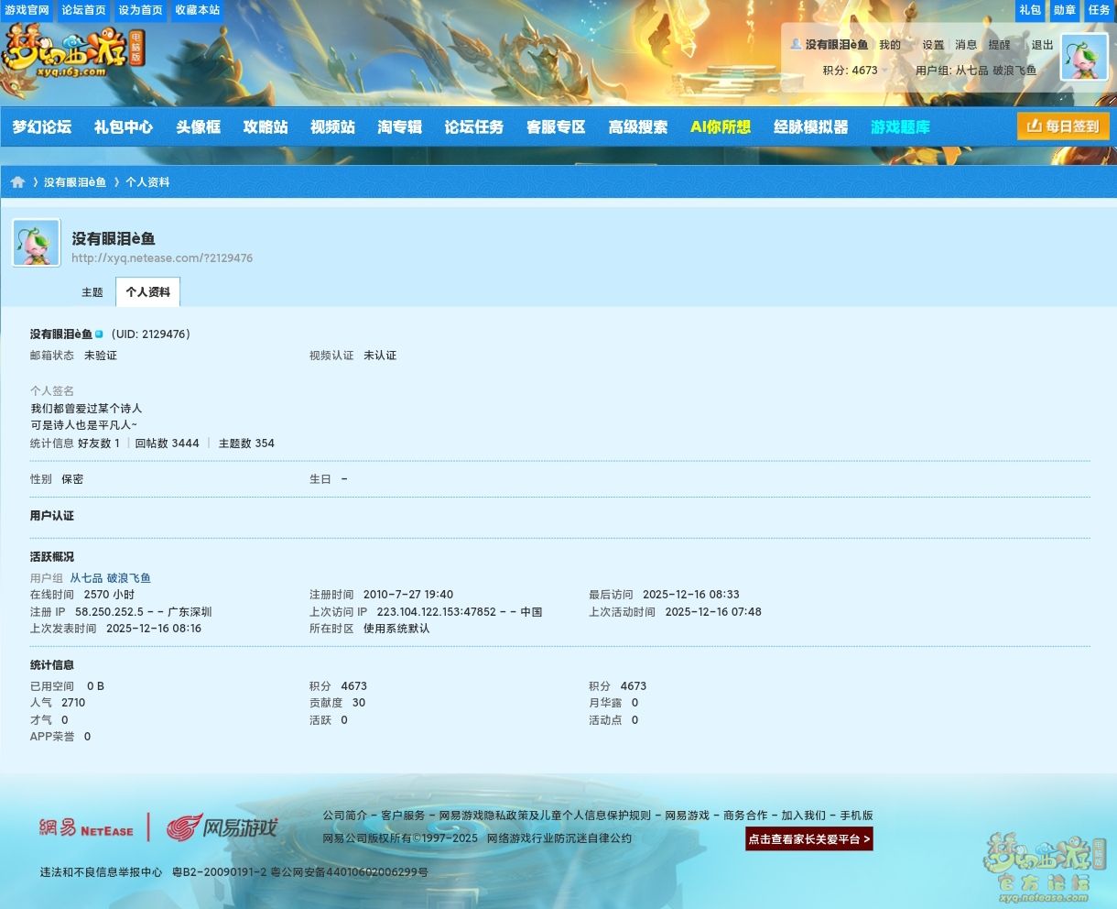Screen dimensions: 1117x909
Task: Click the profile avatar beside the username heading
Action: tap(37, 243)
